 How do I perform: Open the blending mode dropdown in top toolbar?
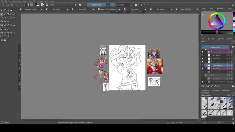click(61, 5)
